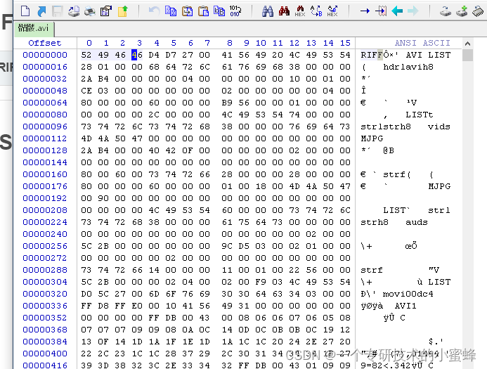Click the column 15 header number
This screenshot has width=487, height=369.
tap(345, 43)
